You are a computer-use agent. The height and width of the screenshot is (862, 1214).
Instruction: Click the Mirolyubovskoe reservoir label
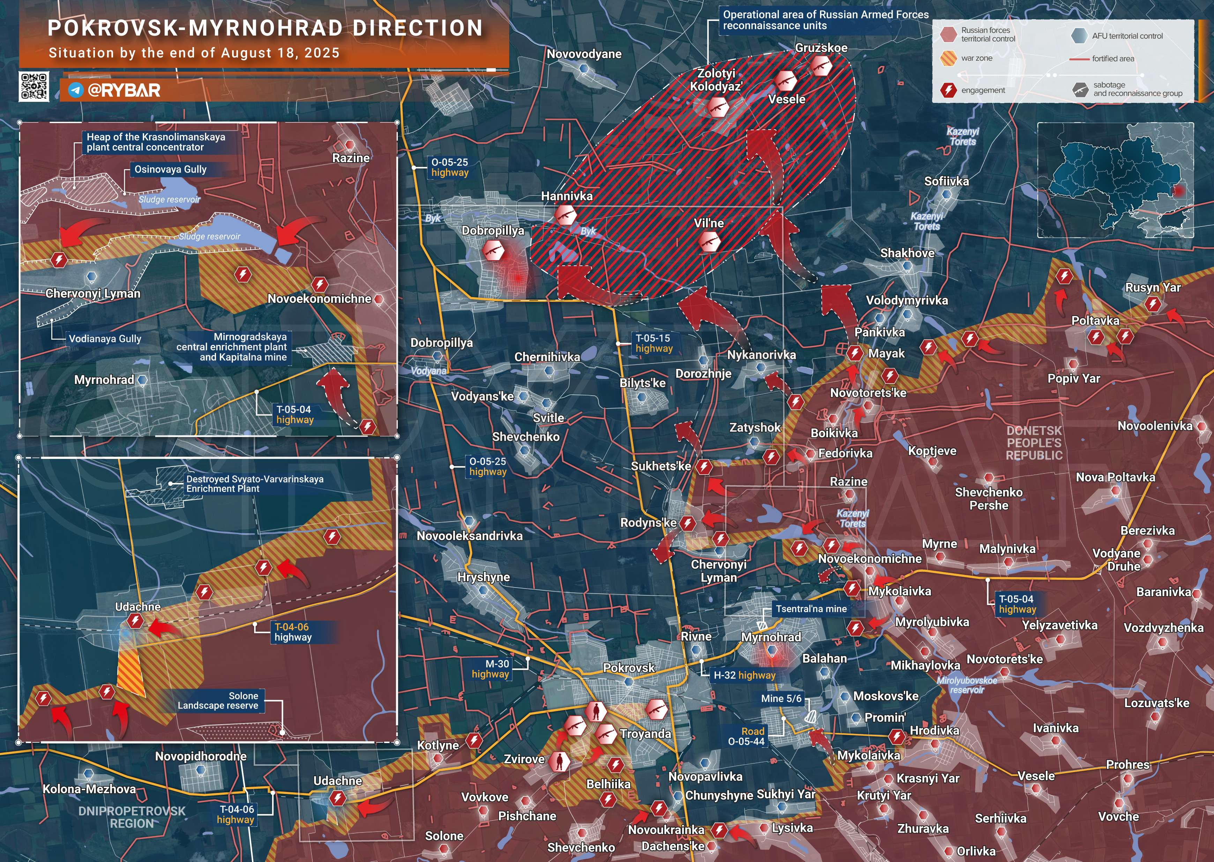tap(967, 685)
